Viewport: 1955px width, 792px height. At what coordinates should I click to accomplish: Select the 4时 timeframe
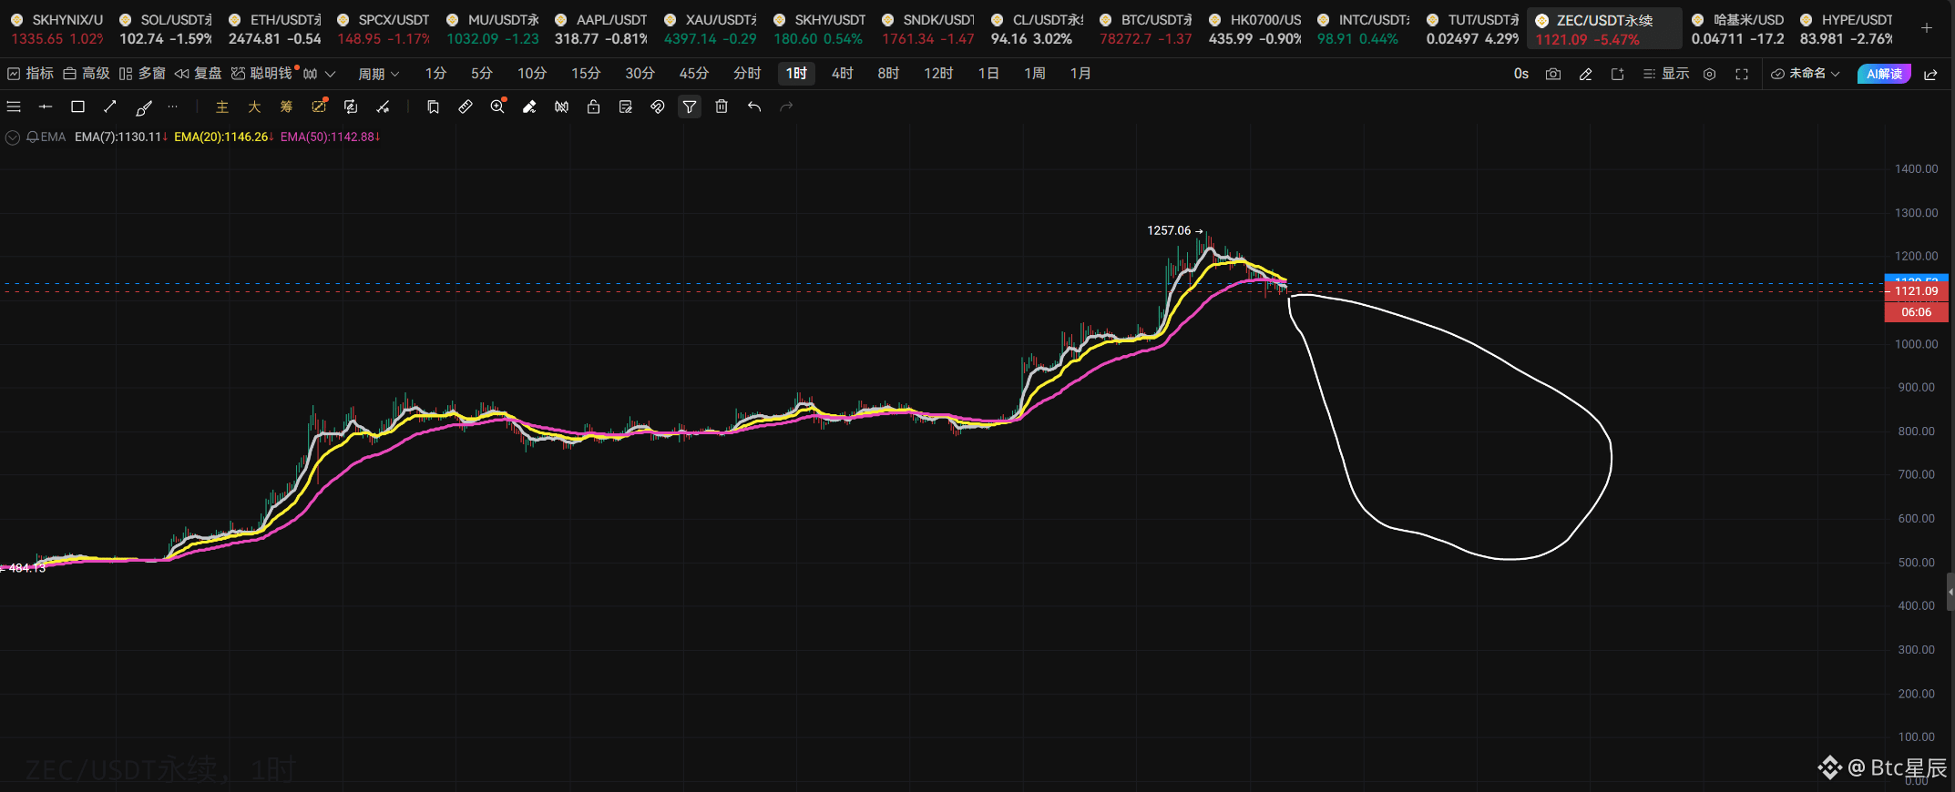[842, 74]
